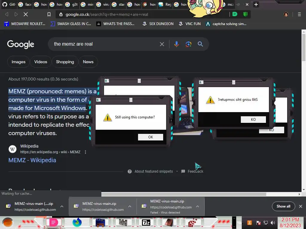The image size is (306, 229).
Task: Open the red cubes registry editor icon
Action: tap(192, 222)
